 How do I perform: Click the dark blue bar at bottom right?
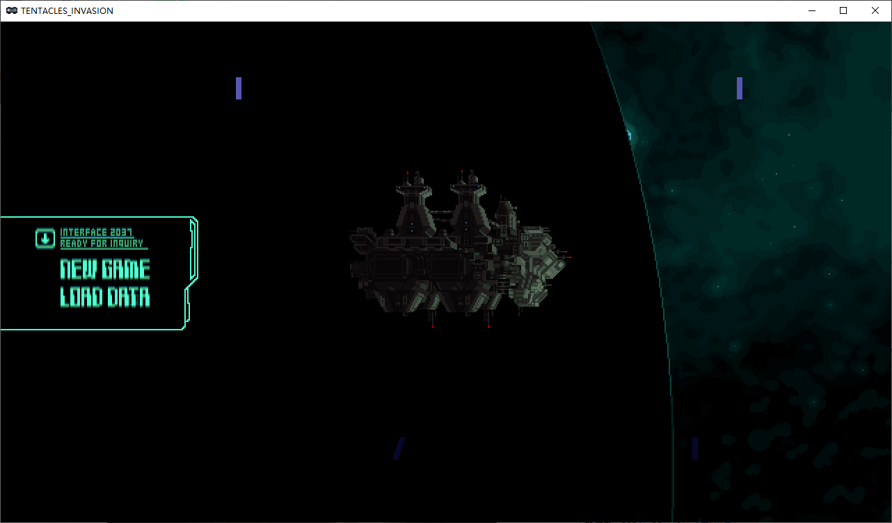tap(694, 449)
